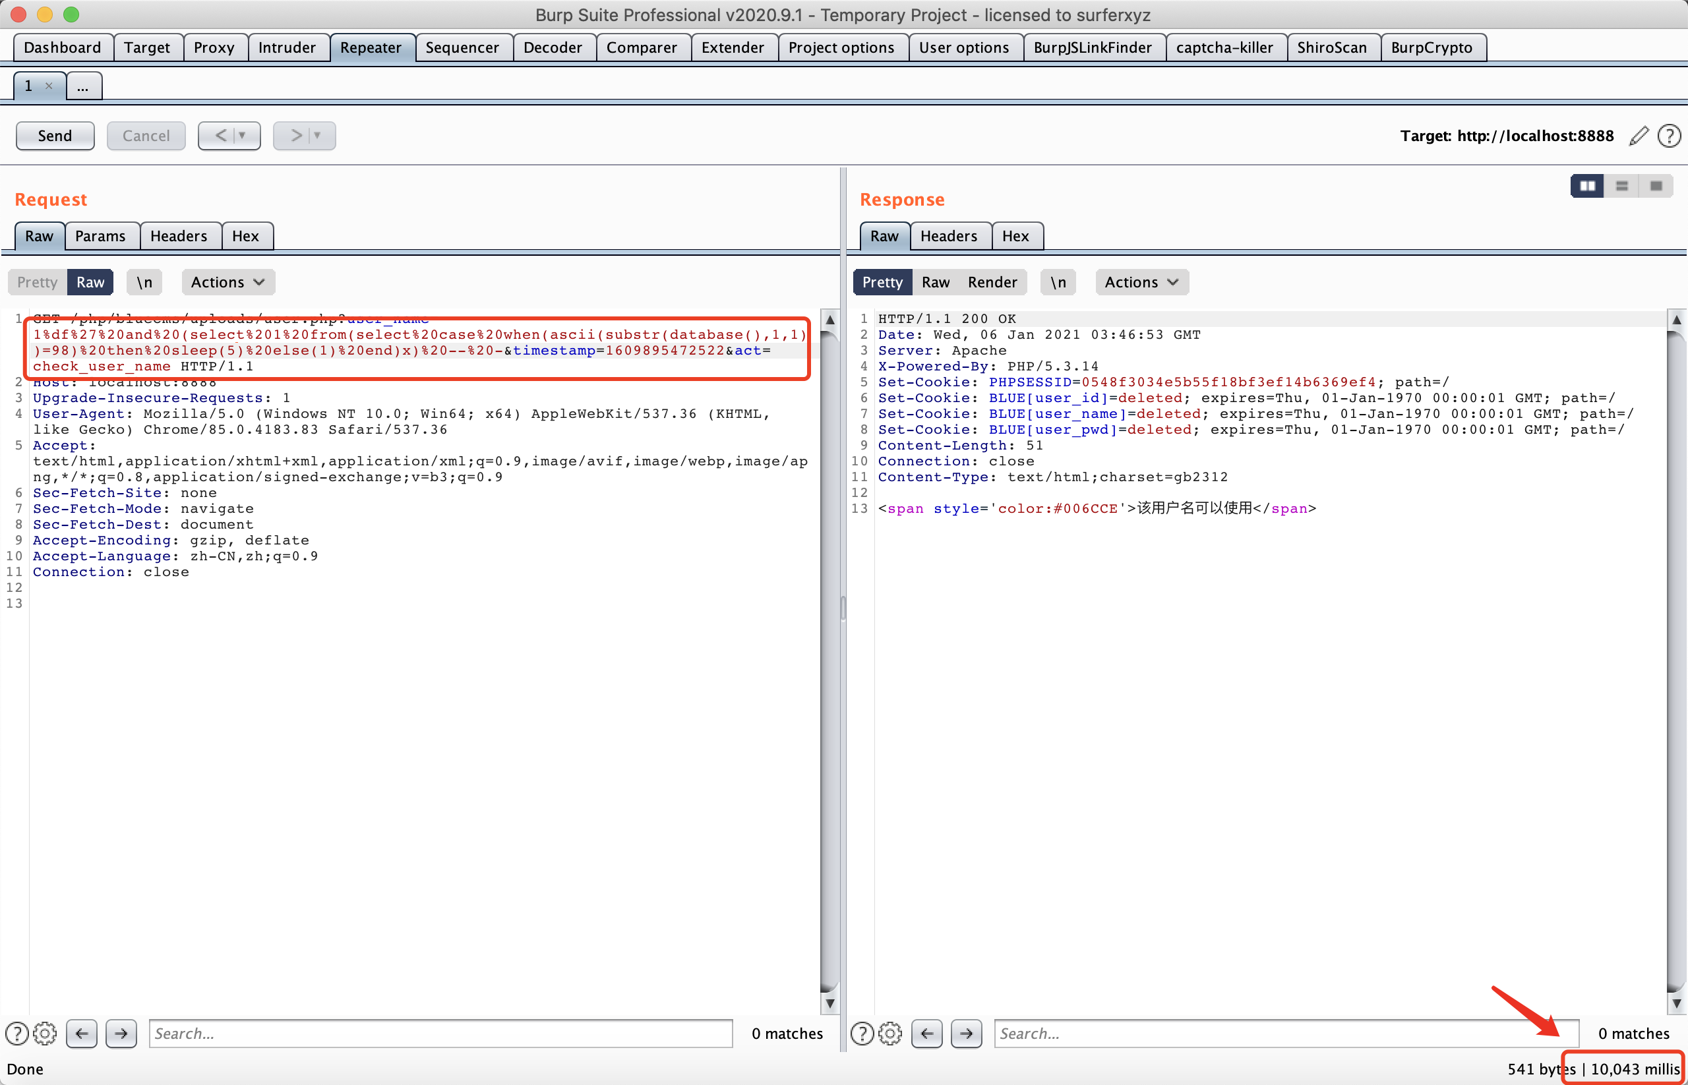Expand response Actions dropdown
This screenshot has height=1085, width=1688.
tap(1141, 282)
